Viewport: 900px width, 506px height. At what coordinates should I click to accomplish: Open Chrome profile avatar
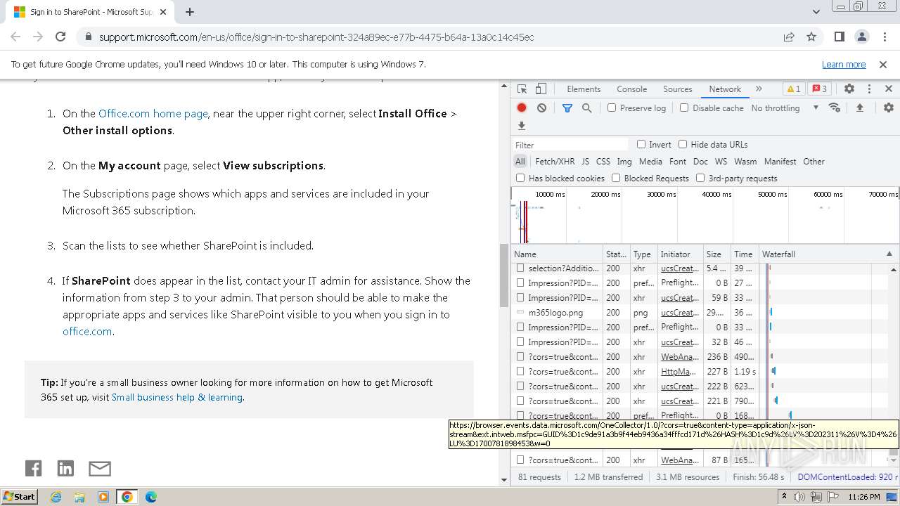point(862,37)
